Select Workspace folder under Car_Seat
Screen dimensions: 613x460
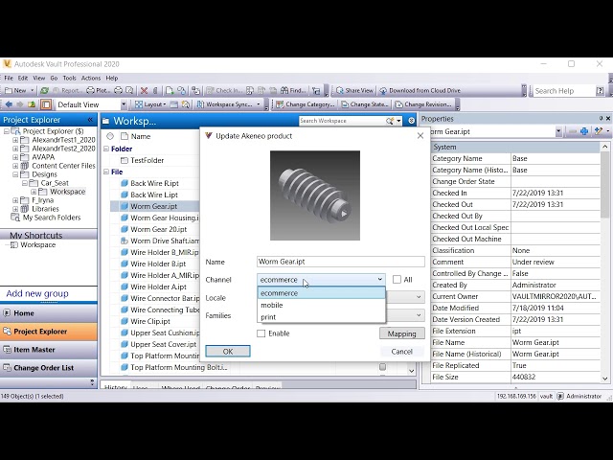[67, 192]
